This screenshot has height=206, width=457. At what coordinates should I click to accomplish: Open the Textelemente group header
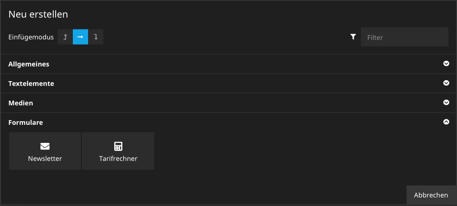tap(31, 84)
